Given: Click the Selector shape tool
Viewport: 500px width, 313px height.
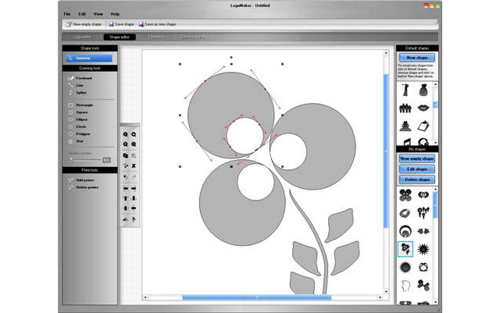Looking at the screenshot, I should pos(90,58).
